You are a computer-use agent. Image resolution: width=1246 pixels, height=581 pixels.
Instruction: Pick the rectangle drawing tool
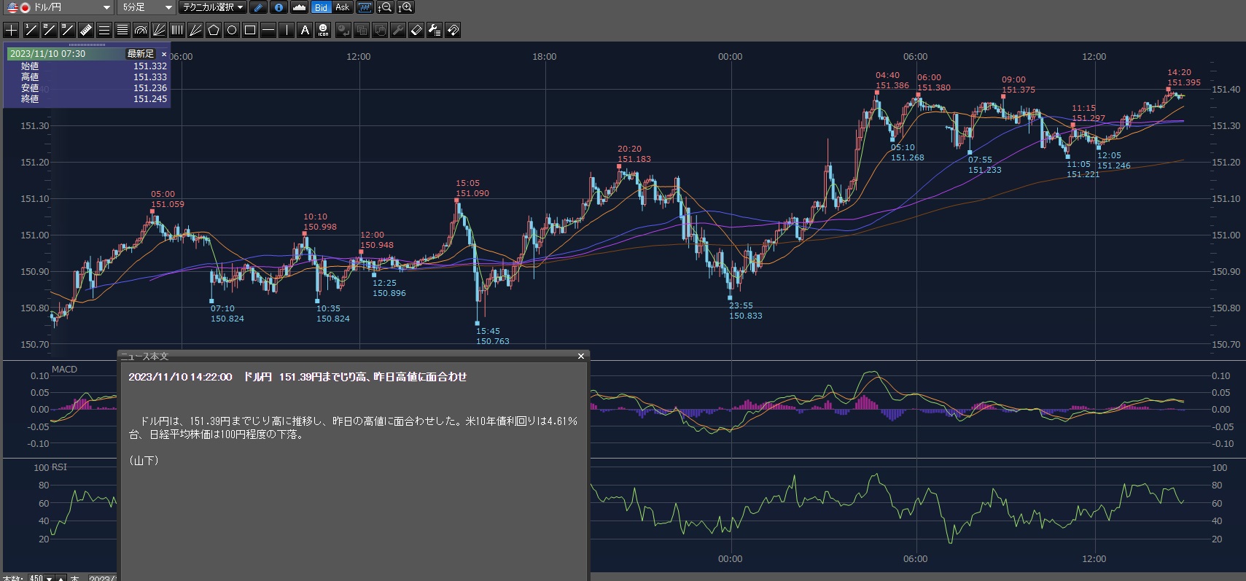(x=250, y=30)
